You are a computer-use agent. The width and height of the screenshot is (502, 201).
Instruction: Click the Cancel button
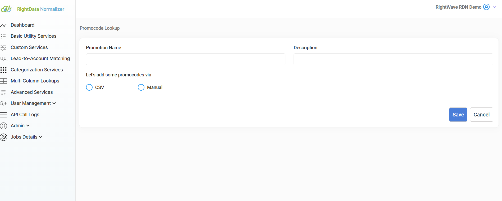tap(481, 115)
